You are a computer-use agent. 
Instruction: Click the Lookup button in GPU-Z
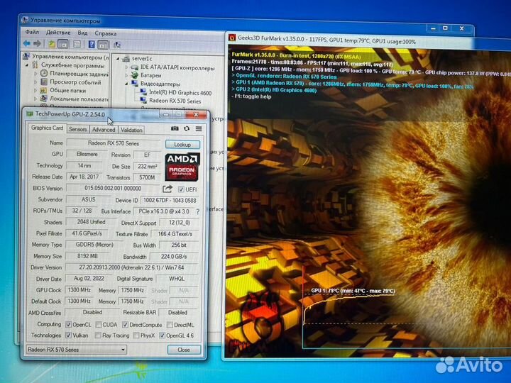coord(182,145)
